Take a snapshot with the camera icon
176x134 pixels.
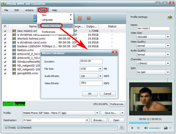(165, 128)
